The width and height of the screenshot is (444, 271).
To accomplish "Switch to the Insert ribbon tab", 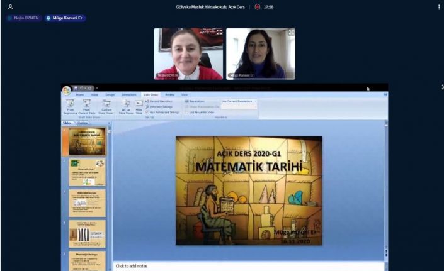I will [94, 95].
